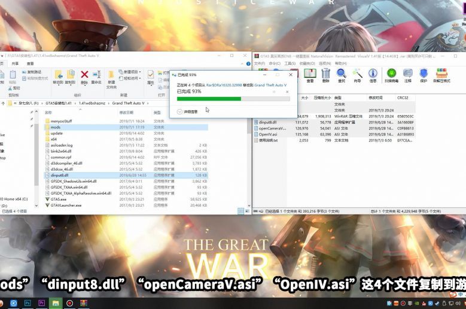
Task: Select dinput8.dll in Explorer list
Action: [126, 175]
